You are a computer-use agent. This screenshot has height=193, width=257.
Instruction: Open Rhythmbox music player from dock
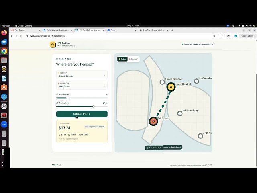click(x=4, y=69)
